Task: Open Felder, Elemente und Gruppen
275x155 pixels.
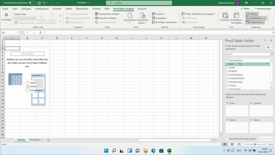Action: (x=199, y=14)
